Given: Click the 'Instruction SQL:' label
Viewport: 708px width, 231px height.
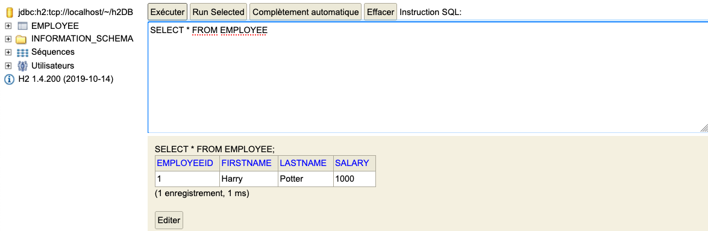Looking at the screenshot, I should (x=431, y=12).
